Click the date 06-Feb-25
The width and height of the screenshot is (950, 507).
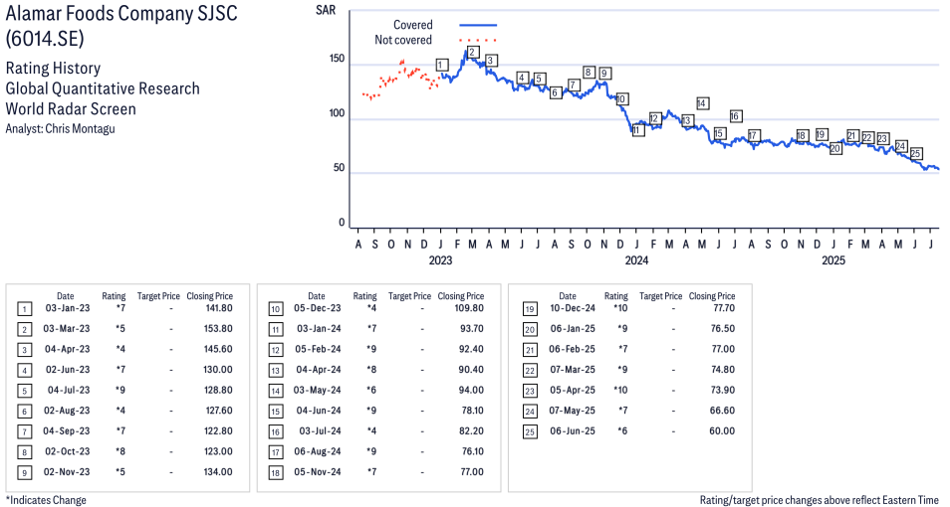coord(572,349)
